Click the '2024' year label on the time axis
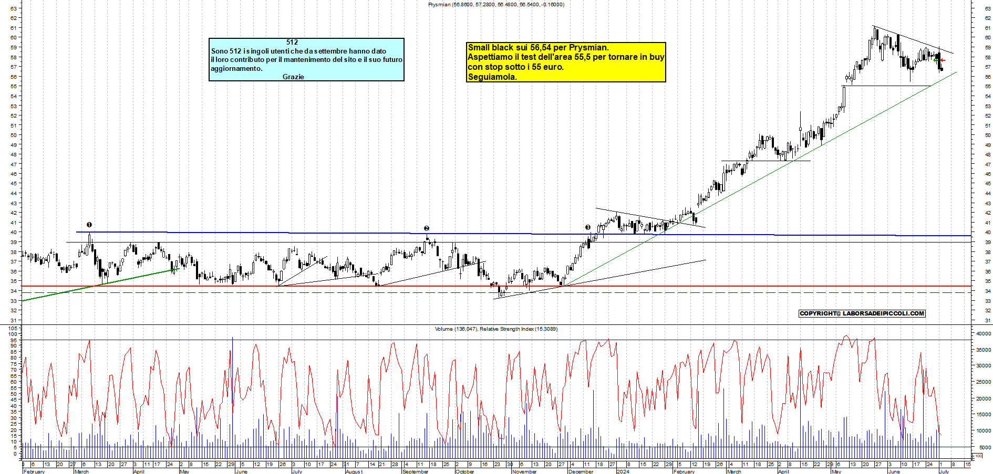993x474 pixels. click(623, 471)
